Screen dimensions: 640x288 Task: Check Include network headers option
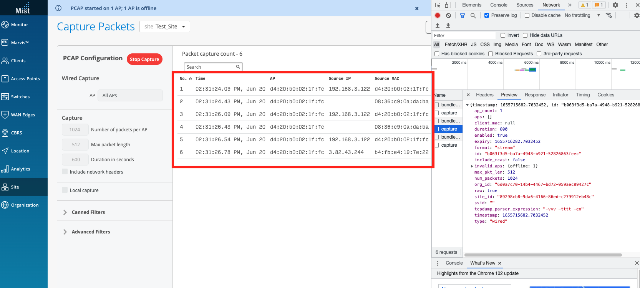[x=65, y=172]
